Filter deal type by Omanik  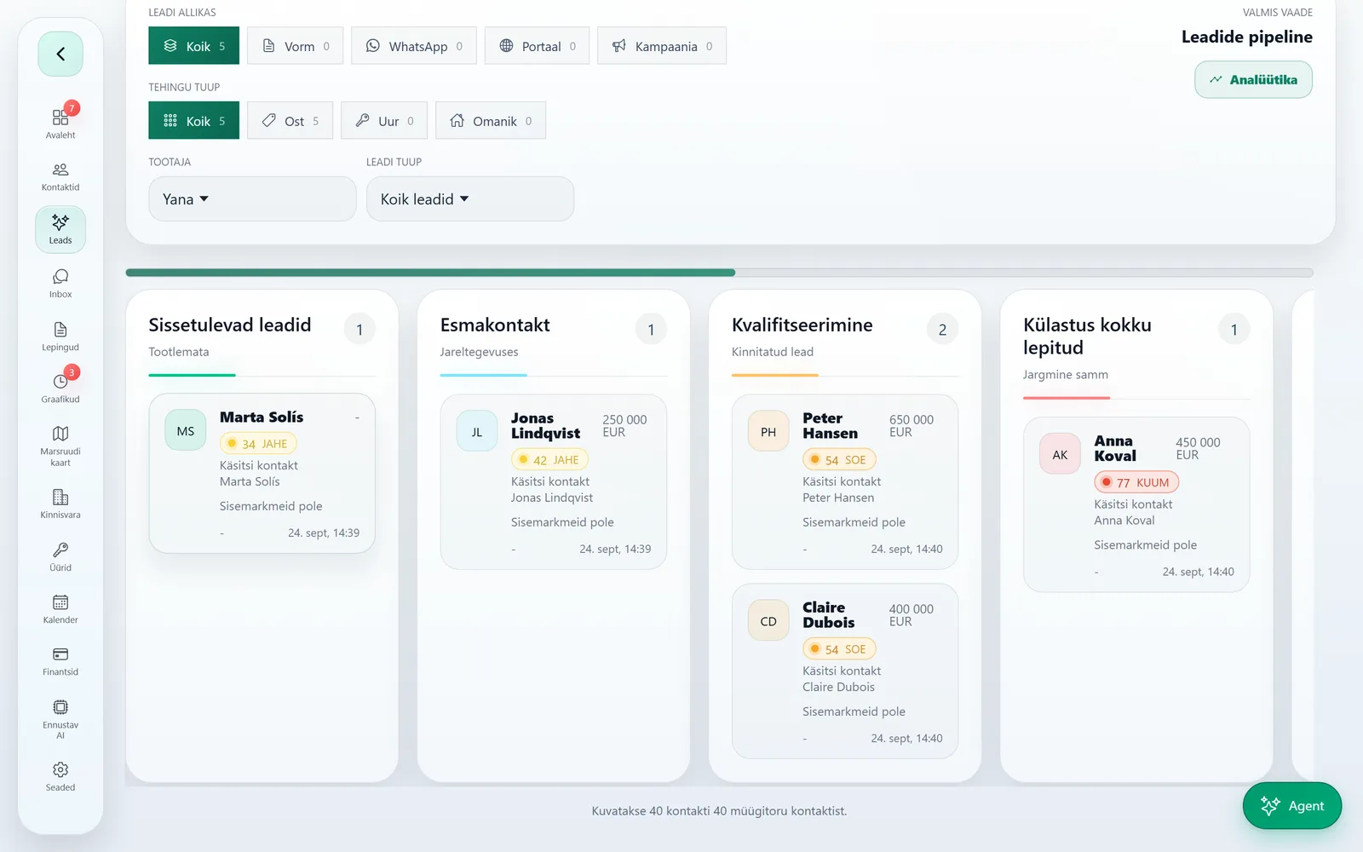(x=490, y=121)
